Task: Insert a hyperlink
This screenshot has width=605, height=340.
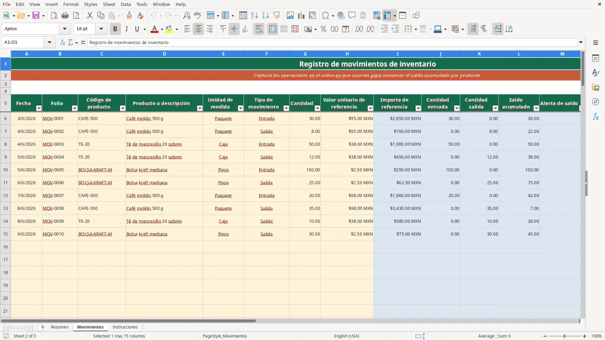Action: click(x=341, y=16)
